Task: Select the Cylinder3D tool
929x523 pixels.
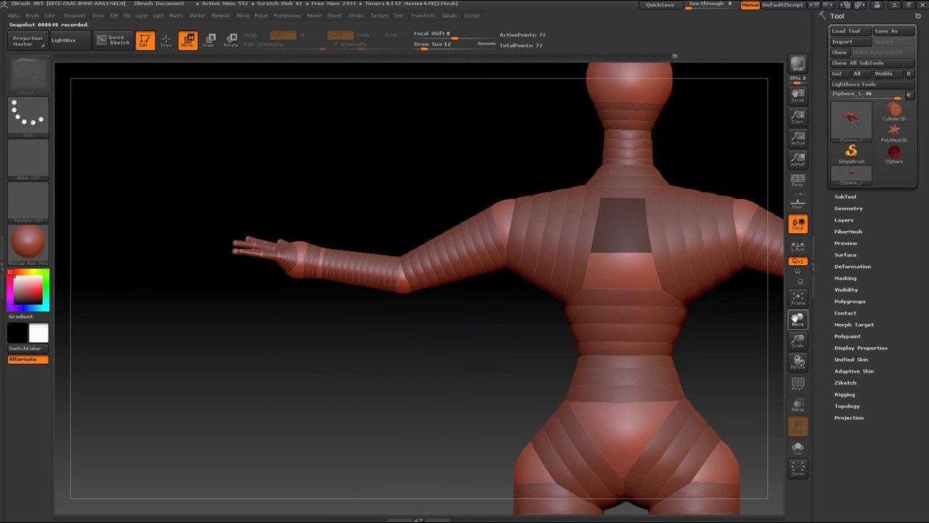Action: coord(893,110)
